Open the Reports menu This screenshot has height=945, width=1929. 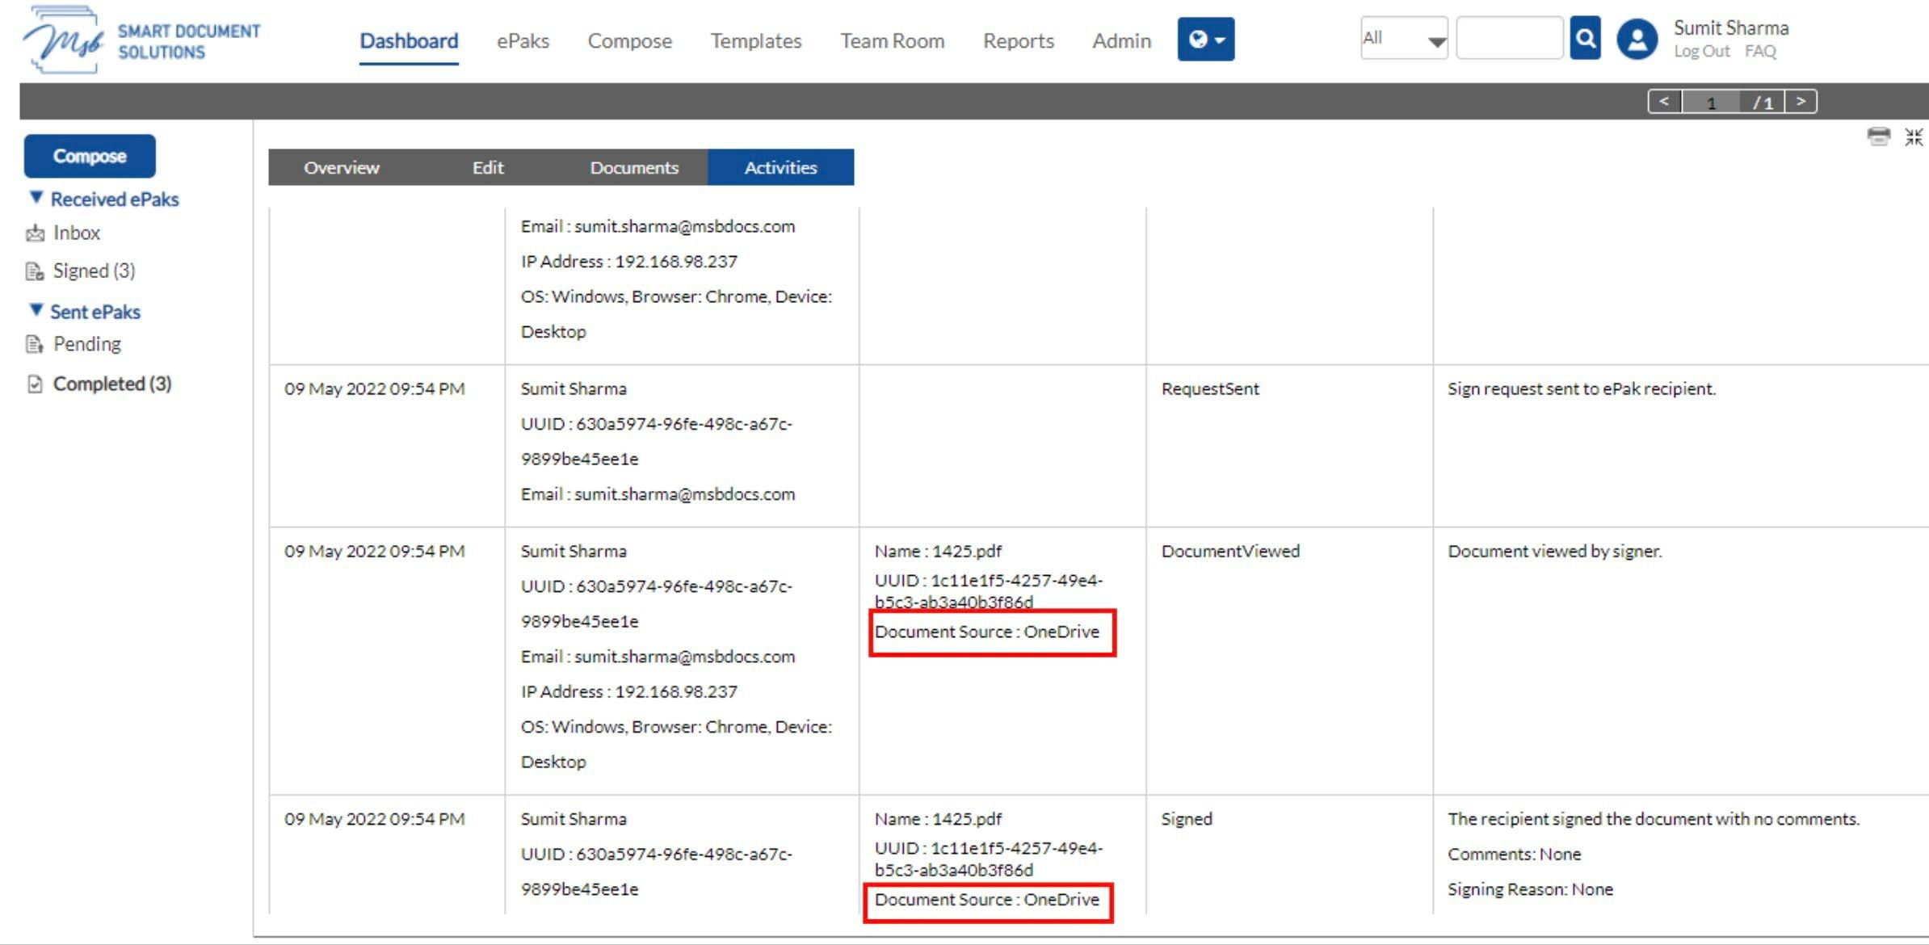pyautogui.click(x=1018, y=41)
